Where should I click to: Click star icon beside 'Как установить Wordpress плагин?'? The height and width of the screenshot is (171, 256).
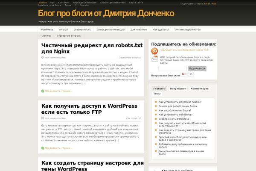coord(156,102)
